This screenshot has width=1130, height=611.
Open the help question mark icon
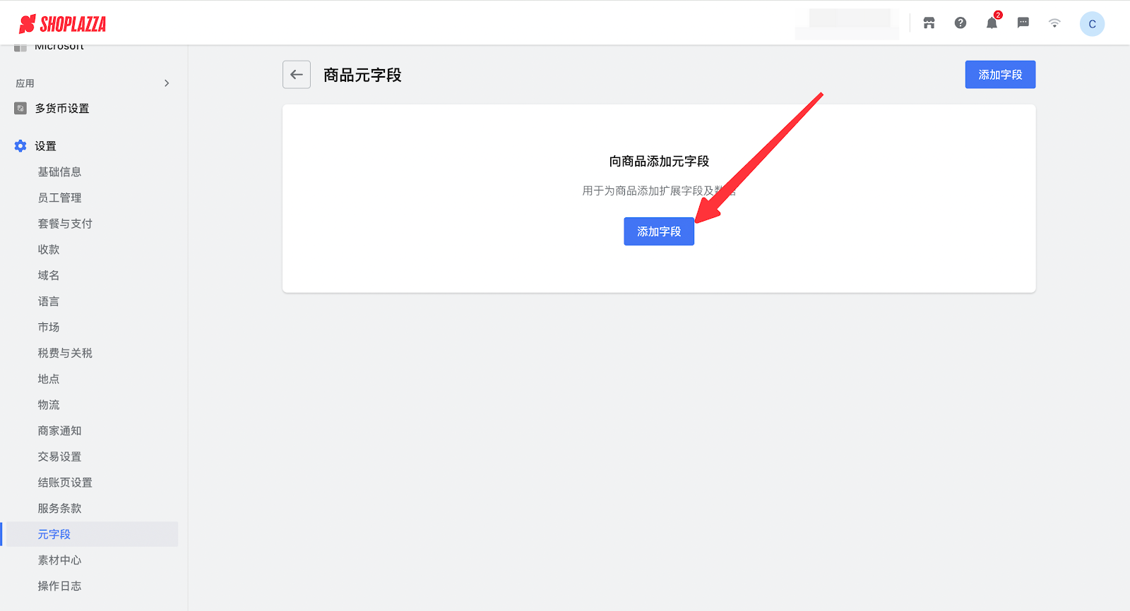961,23
